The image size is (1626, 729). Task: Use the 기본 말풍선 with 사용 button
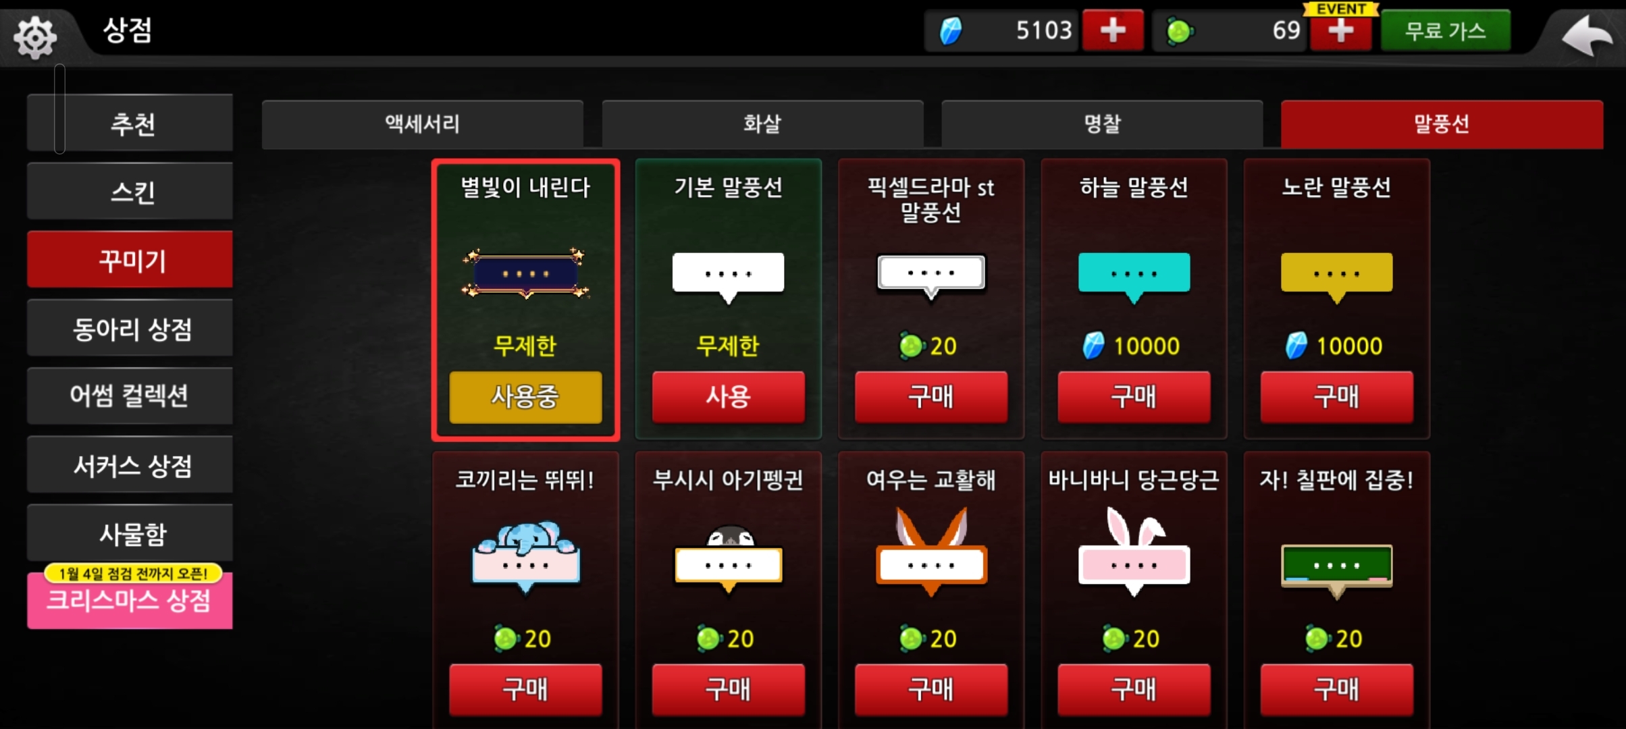[x=728, y=397]
